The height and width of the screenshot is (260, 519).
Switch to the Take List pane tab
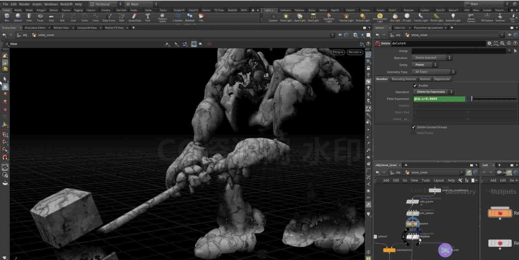(399, 28)
